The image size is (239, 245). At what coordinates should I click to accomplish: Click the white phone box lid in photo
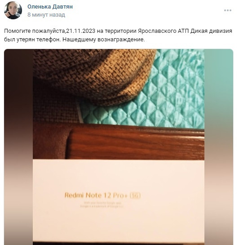[119, 201]
